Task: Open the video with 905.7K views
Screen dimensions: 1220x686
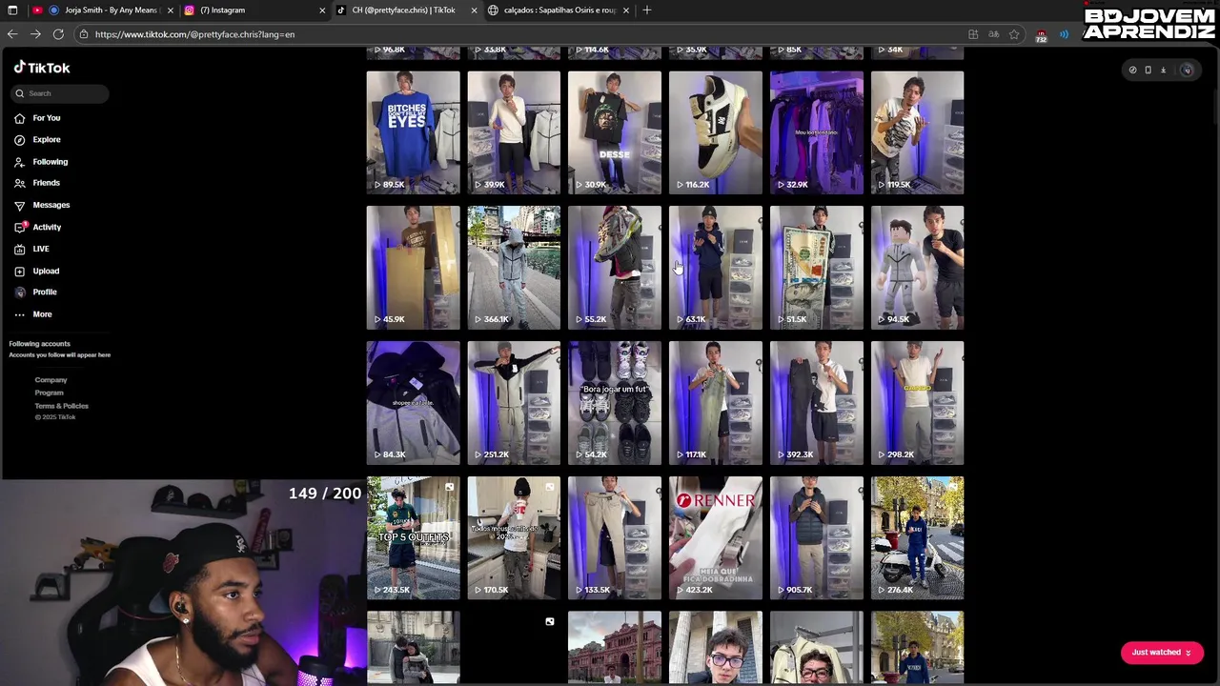Action: point(817,538)
